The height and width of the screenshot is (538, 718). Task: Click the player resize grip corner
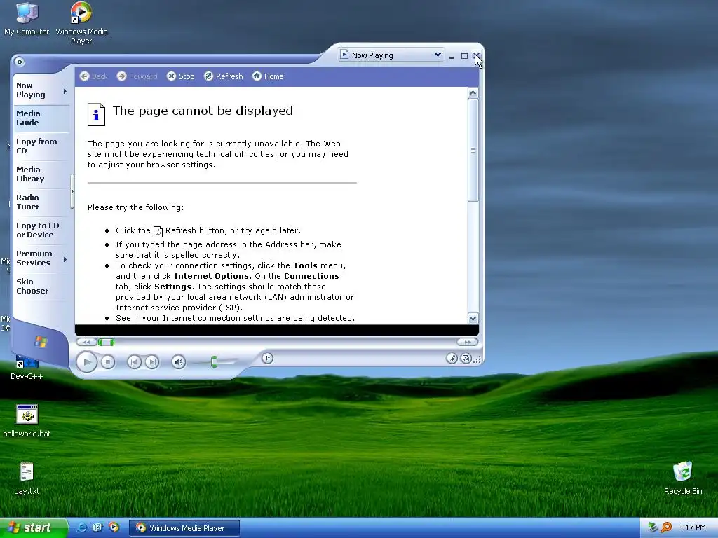(x=477, y=359)
